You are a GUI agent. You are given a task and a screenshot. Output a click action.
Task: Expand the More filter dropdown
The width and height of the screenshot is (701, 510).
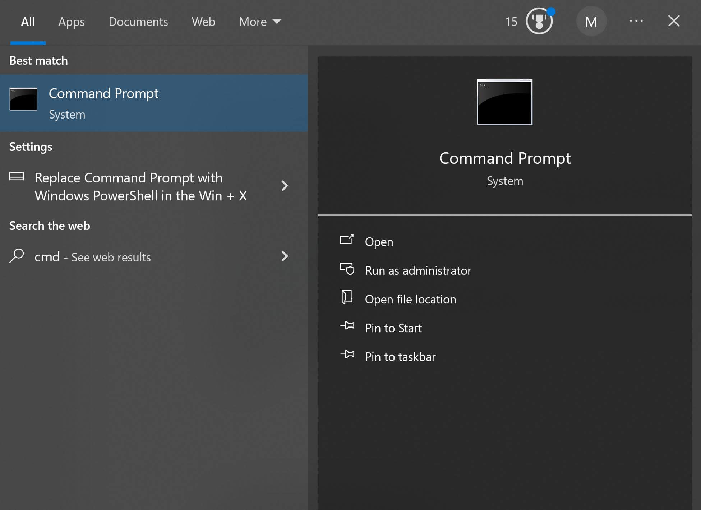(x=259, y=22)
